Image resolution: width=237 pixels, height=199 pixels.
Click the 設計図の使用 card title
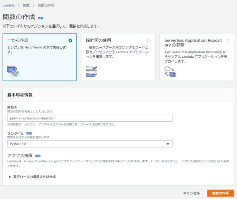[x=99, y=40]
